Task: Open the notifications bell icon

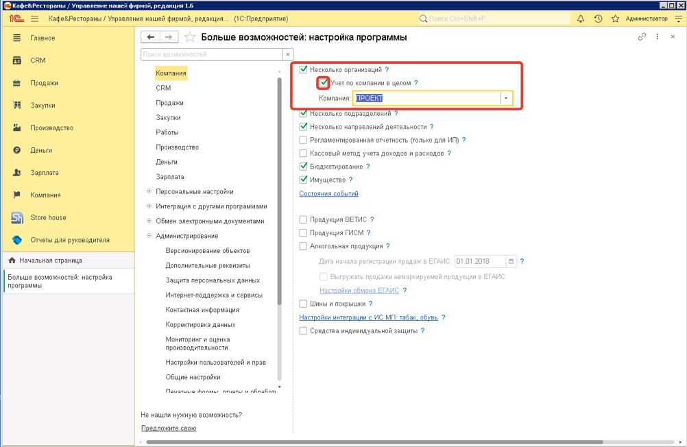Action: [581, 19]
